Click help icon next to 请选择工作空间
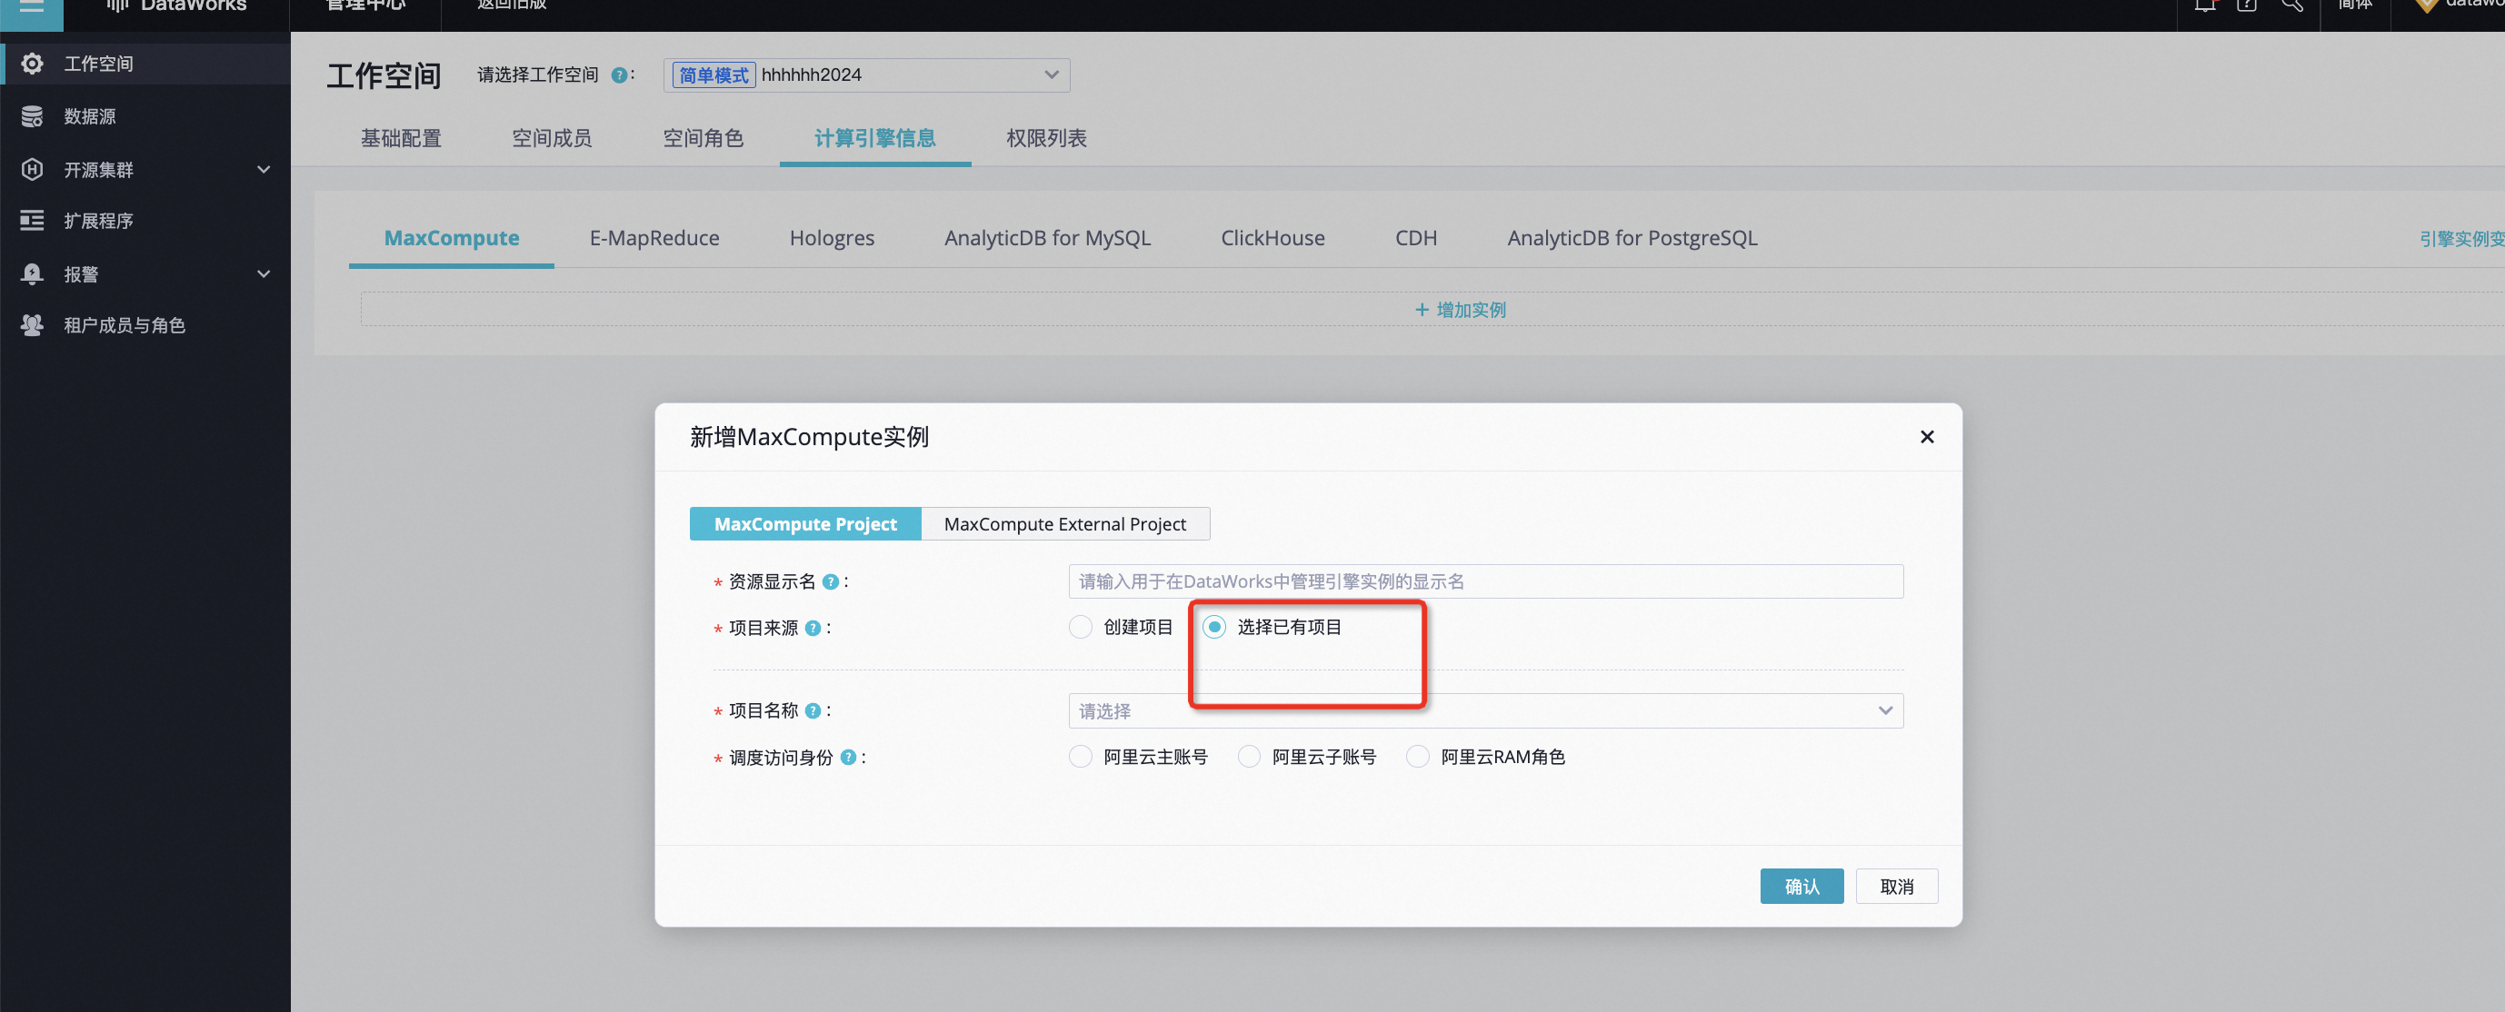The image size is (2505, 1012). tap(618, 74)
